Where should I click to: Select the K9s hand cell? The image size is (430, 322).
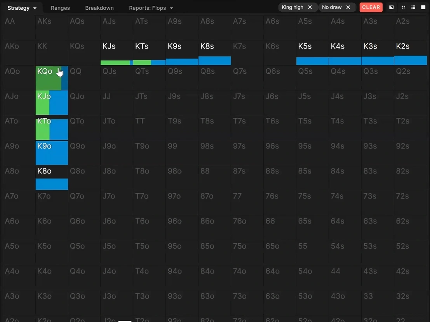click(x=182, y=53)
